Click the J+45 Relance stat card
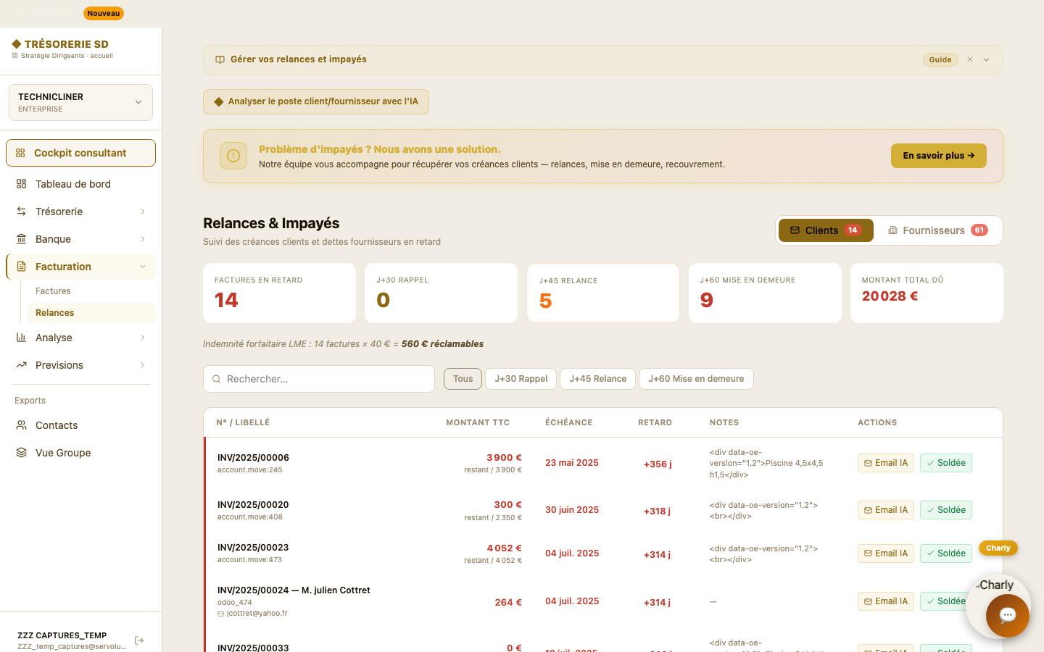Screen dimensions: 1044x652 point(603,293)
